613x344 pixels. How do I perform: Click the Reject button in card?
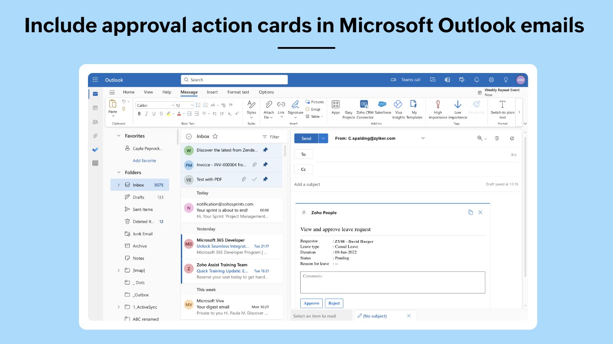coord(334,303)
